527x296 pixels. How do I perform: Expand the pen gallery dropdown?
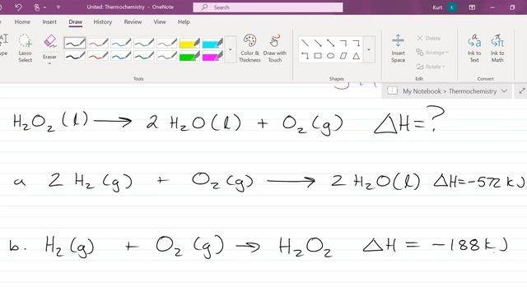231,49
